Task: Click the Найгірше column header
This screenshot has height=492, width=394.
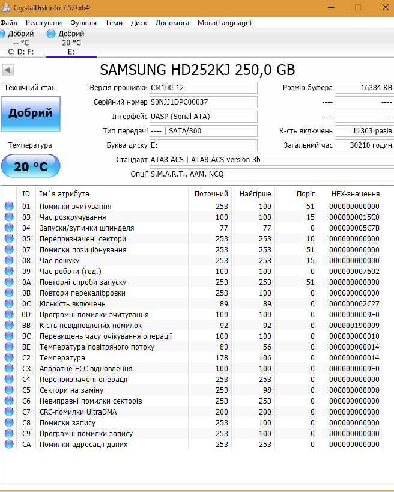Action: point(253,194)
